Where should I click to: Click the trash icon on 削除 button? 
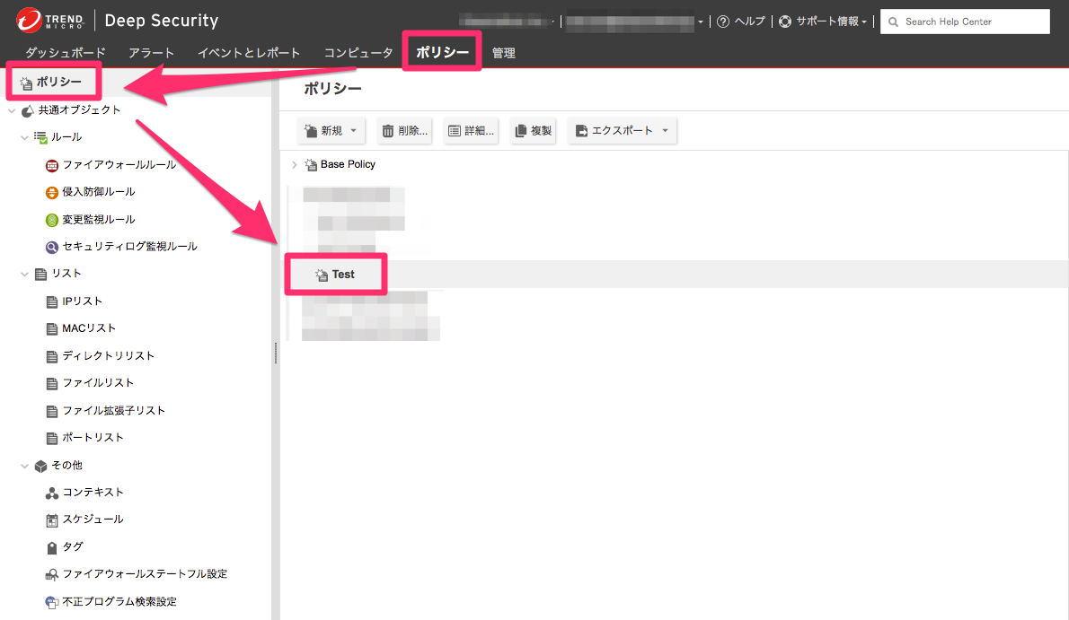click(x=387, y=131)
